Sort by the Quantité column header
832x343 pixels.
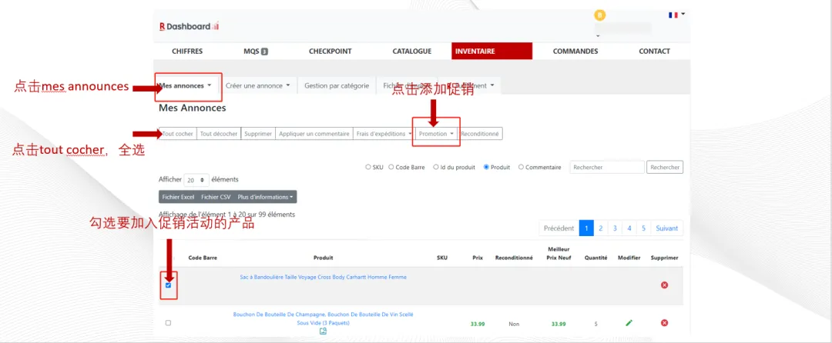point(595,258)
